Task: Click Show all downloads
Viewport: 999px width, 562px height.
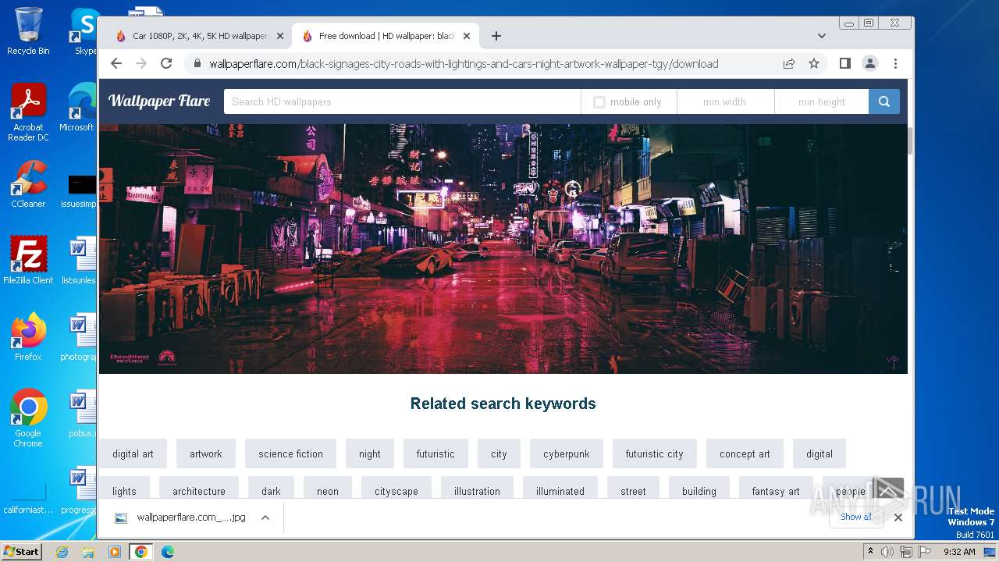Action: point(856,517)
